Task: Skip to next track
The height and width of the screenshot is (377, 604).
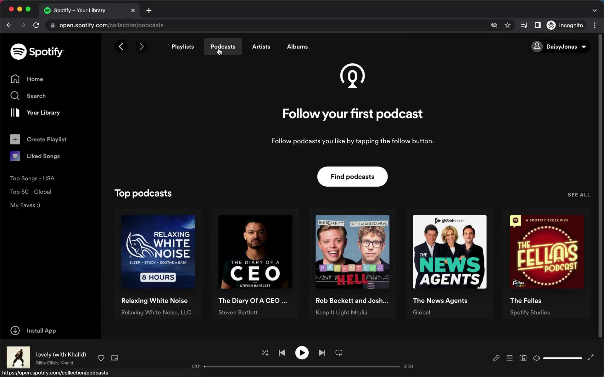Action: [322, 352]
